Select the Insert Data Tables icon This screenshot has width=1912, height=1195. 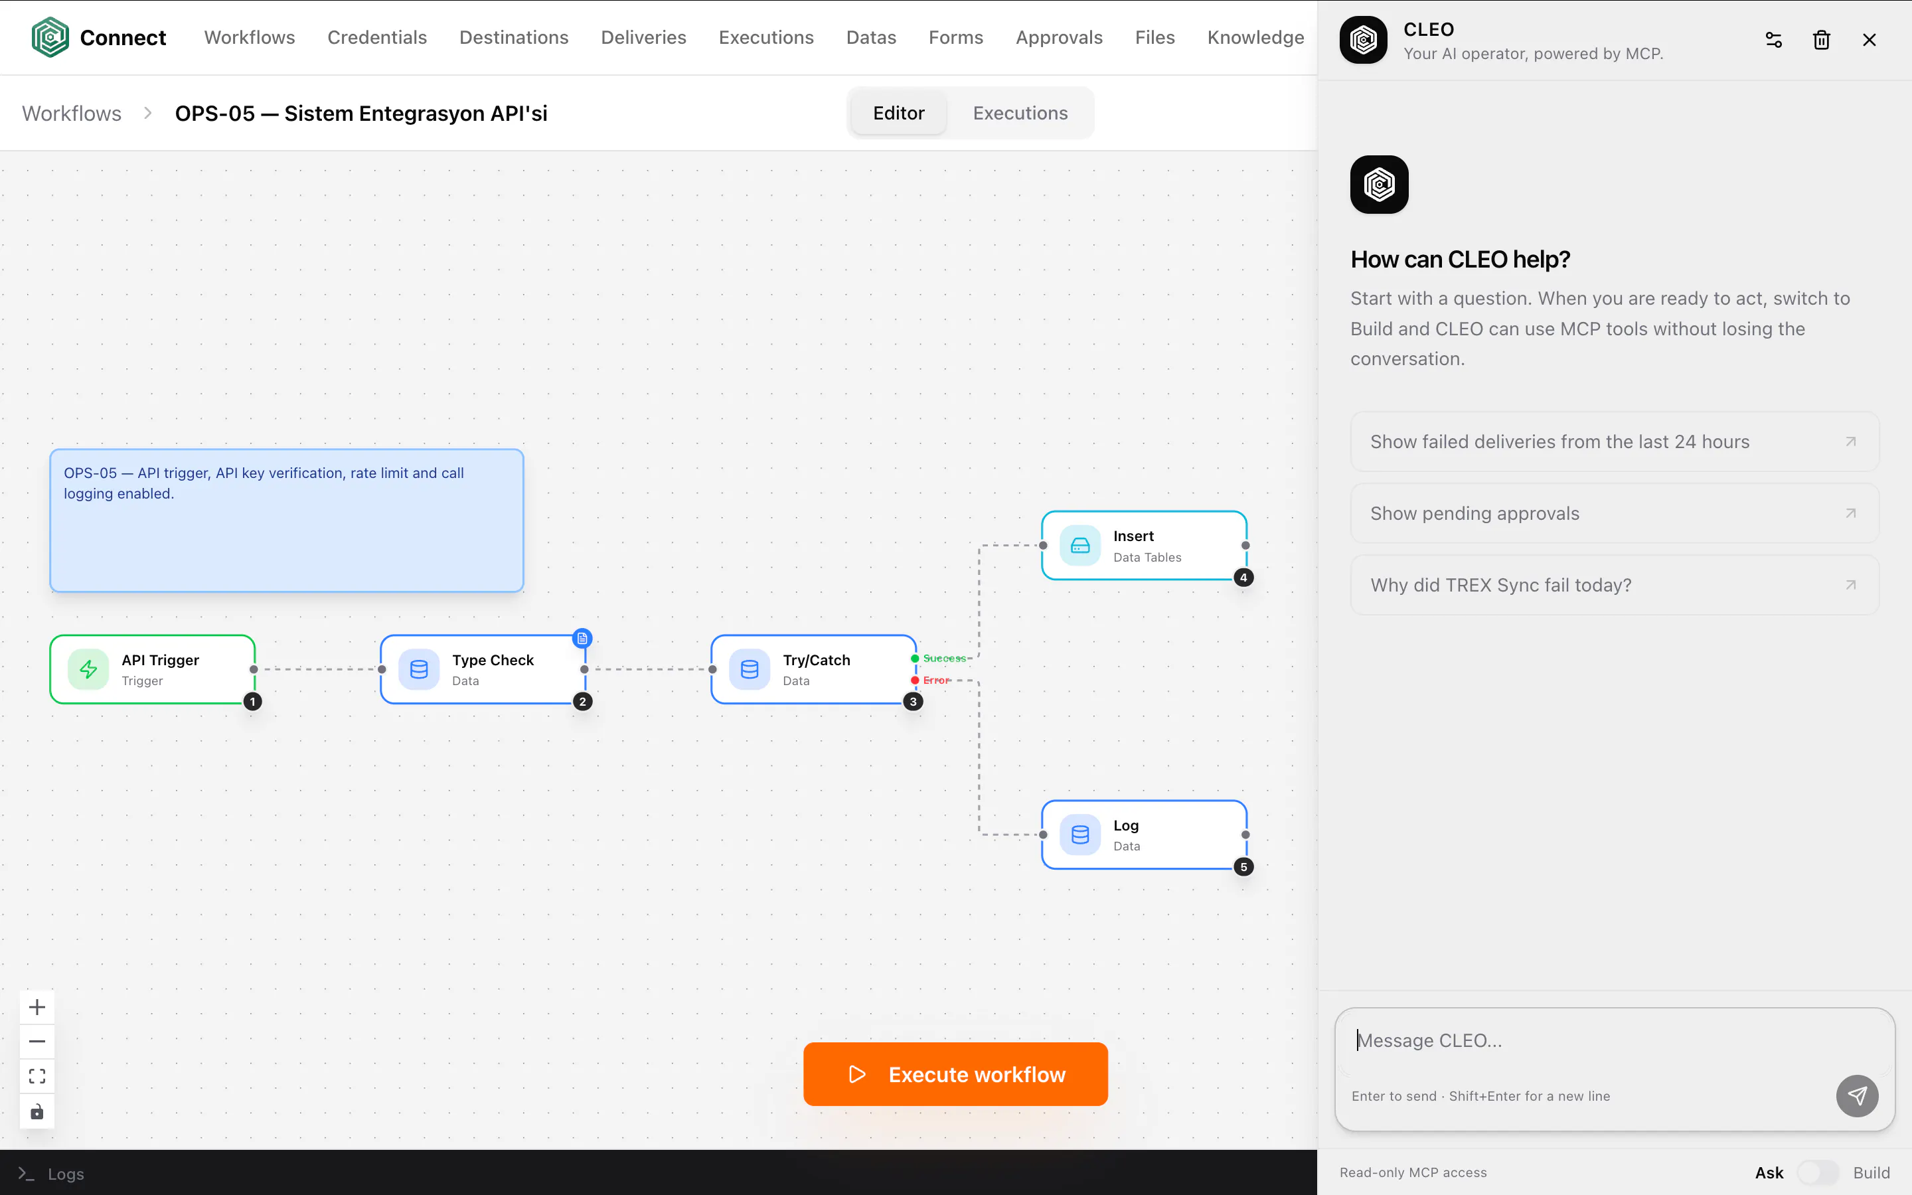pyautogui.click(x=1080, y=545)
